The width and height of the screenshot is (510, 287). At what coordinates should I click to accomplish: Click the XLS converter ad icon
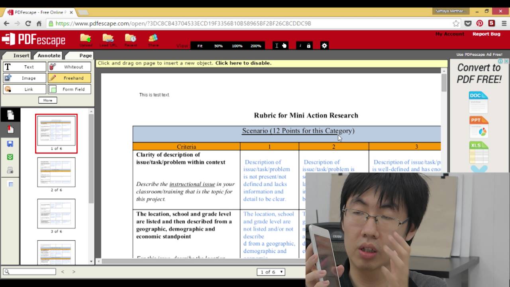click(478, 152)
